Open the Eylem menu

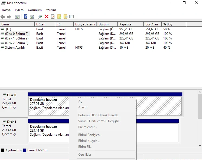[19, 10]
